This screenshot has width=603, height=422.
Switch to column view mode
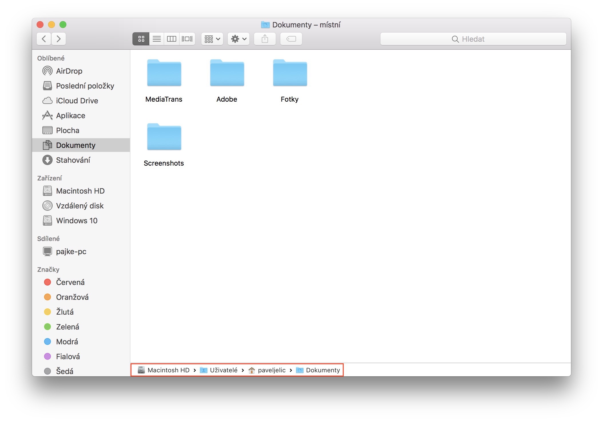[172, 39]
